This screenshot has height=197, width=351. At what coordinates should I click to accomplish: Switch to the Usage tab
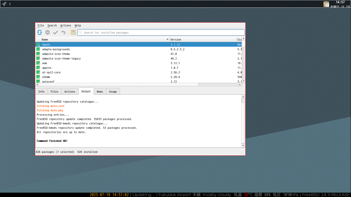pyautogui.click(x=113, y=92)
